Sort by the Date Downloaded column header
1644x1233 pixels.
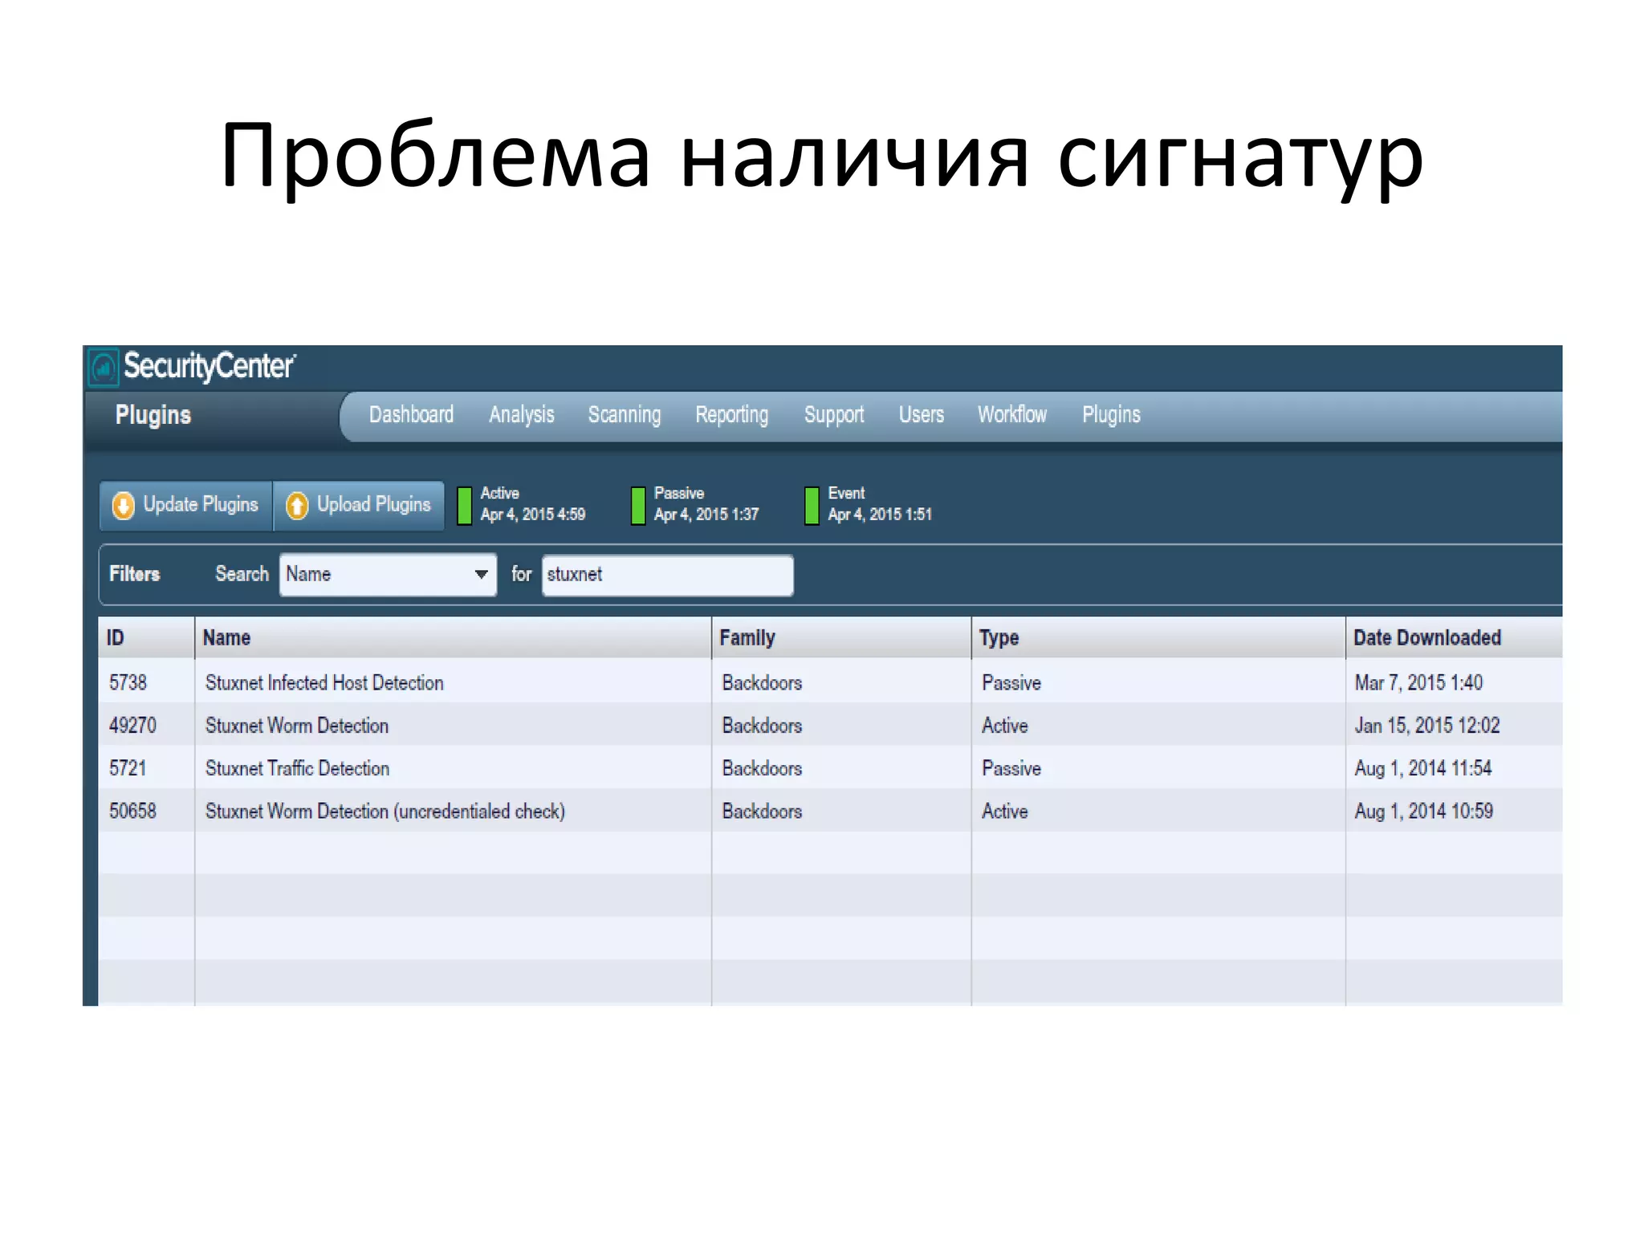(1454, 637)
